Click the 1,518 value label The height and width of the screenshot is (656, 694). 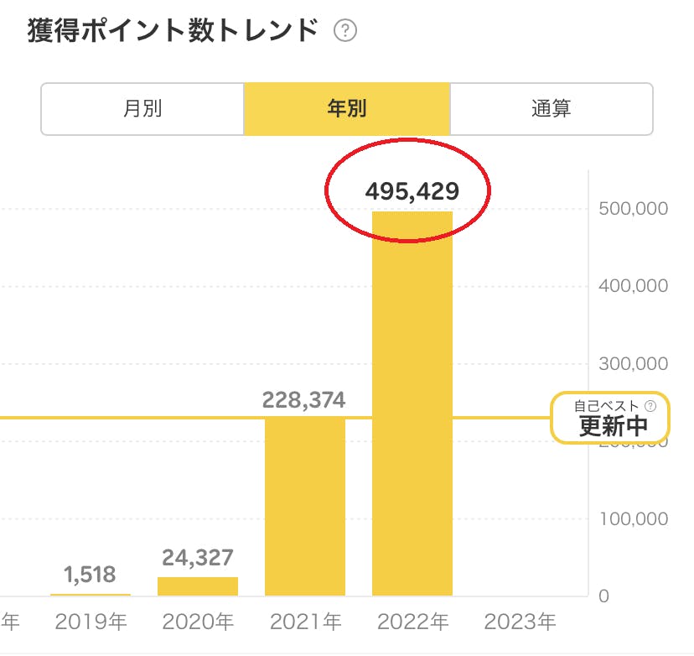pyautogui.click(x=90, y=575)
